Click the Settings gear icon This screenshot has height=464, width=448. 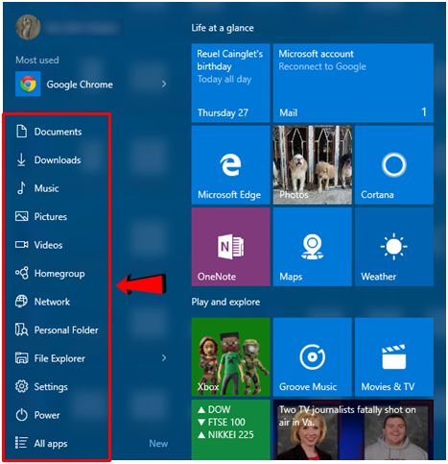pyautogui.click(x=21, y=386)
